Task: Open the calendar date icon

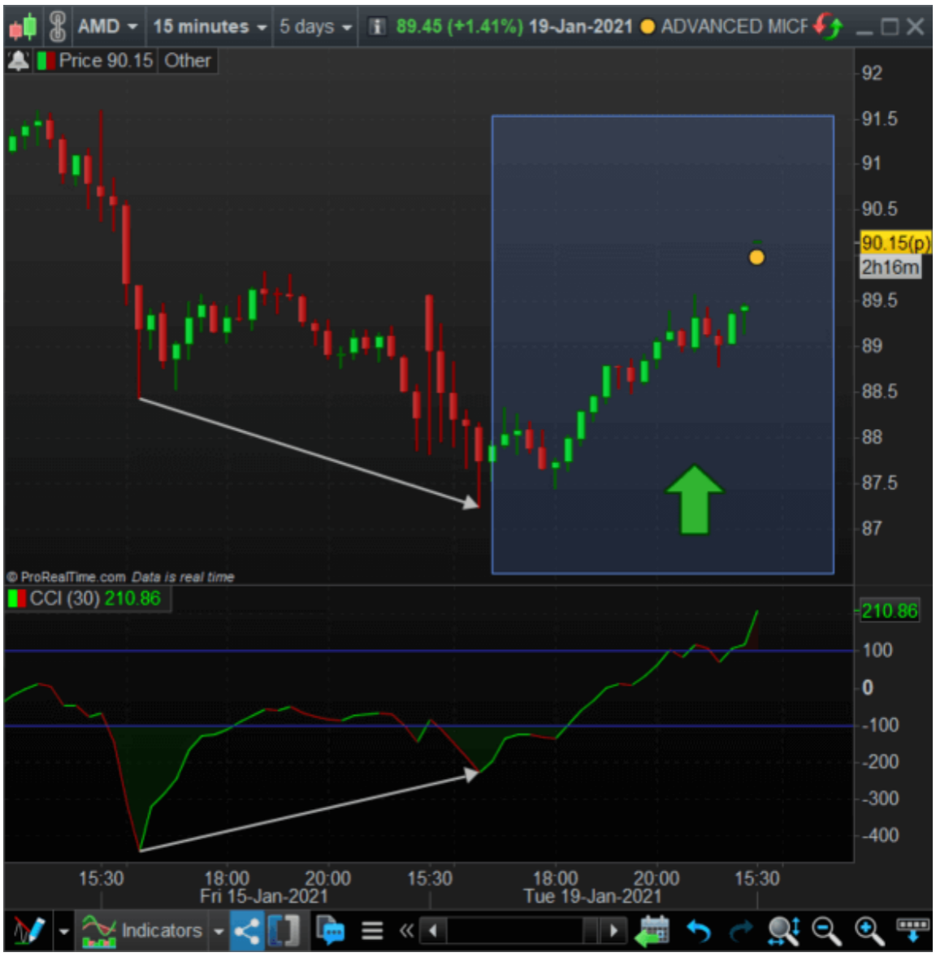Action: [652, 930]
